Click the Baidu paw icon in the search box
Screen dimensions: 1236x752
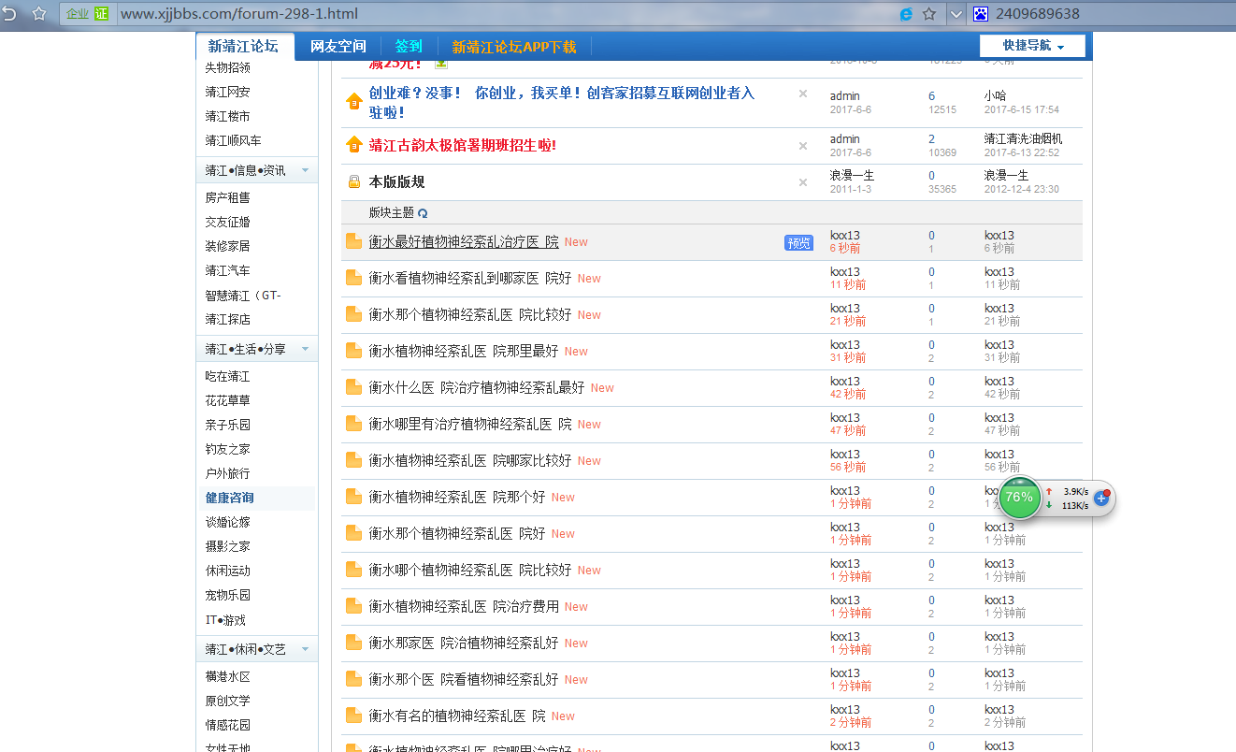(x=980, y=14)
